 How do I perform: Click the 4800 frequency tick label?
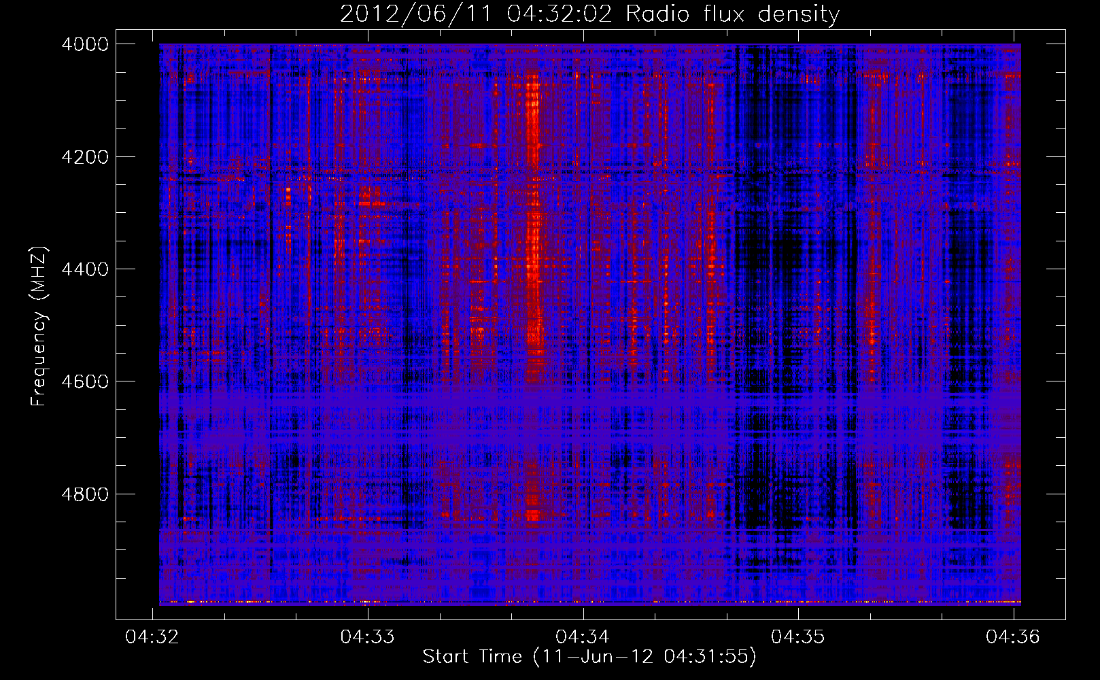(85, 494)
